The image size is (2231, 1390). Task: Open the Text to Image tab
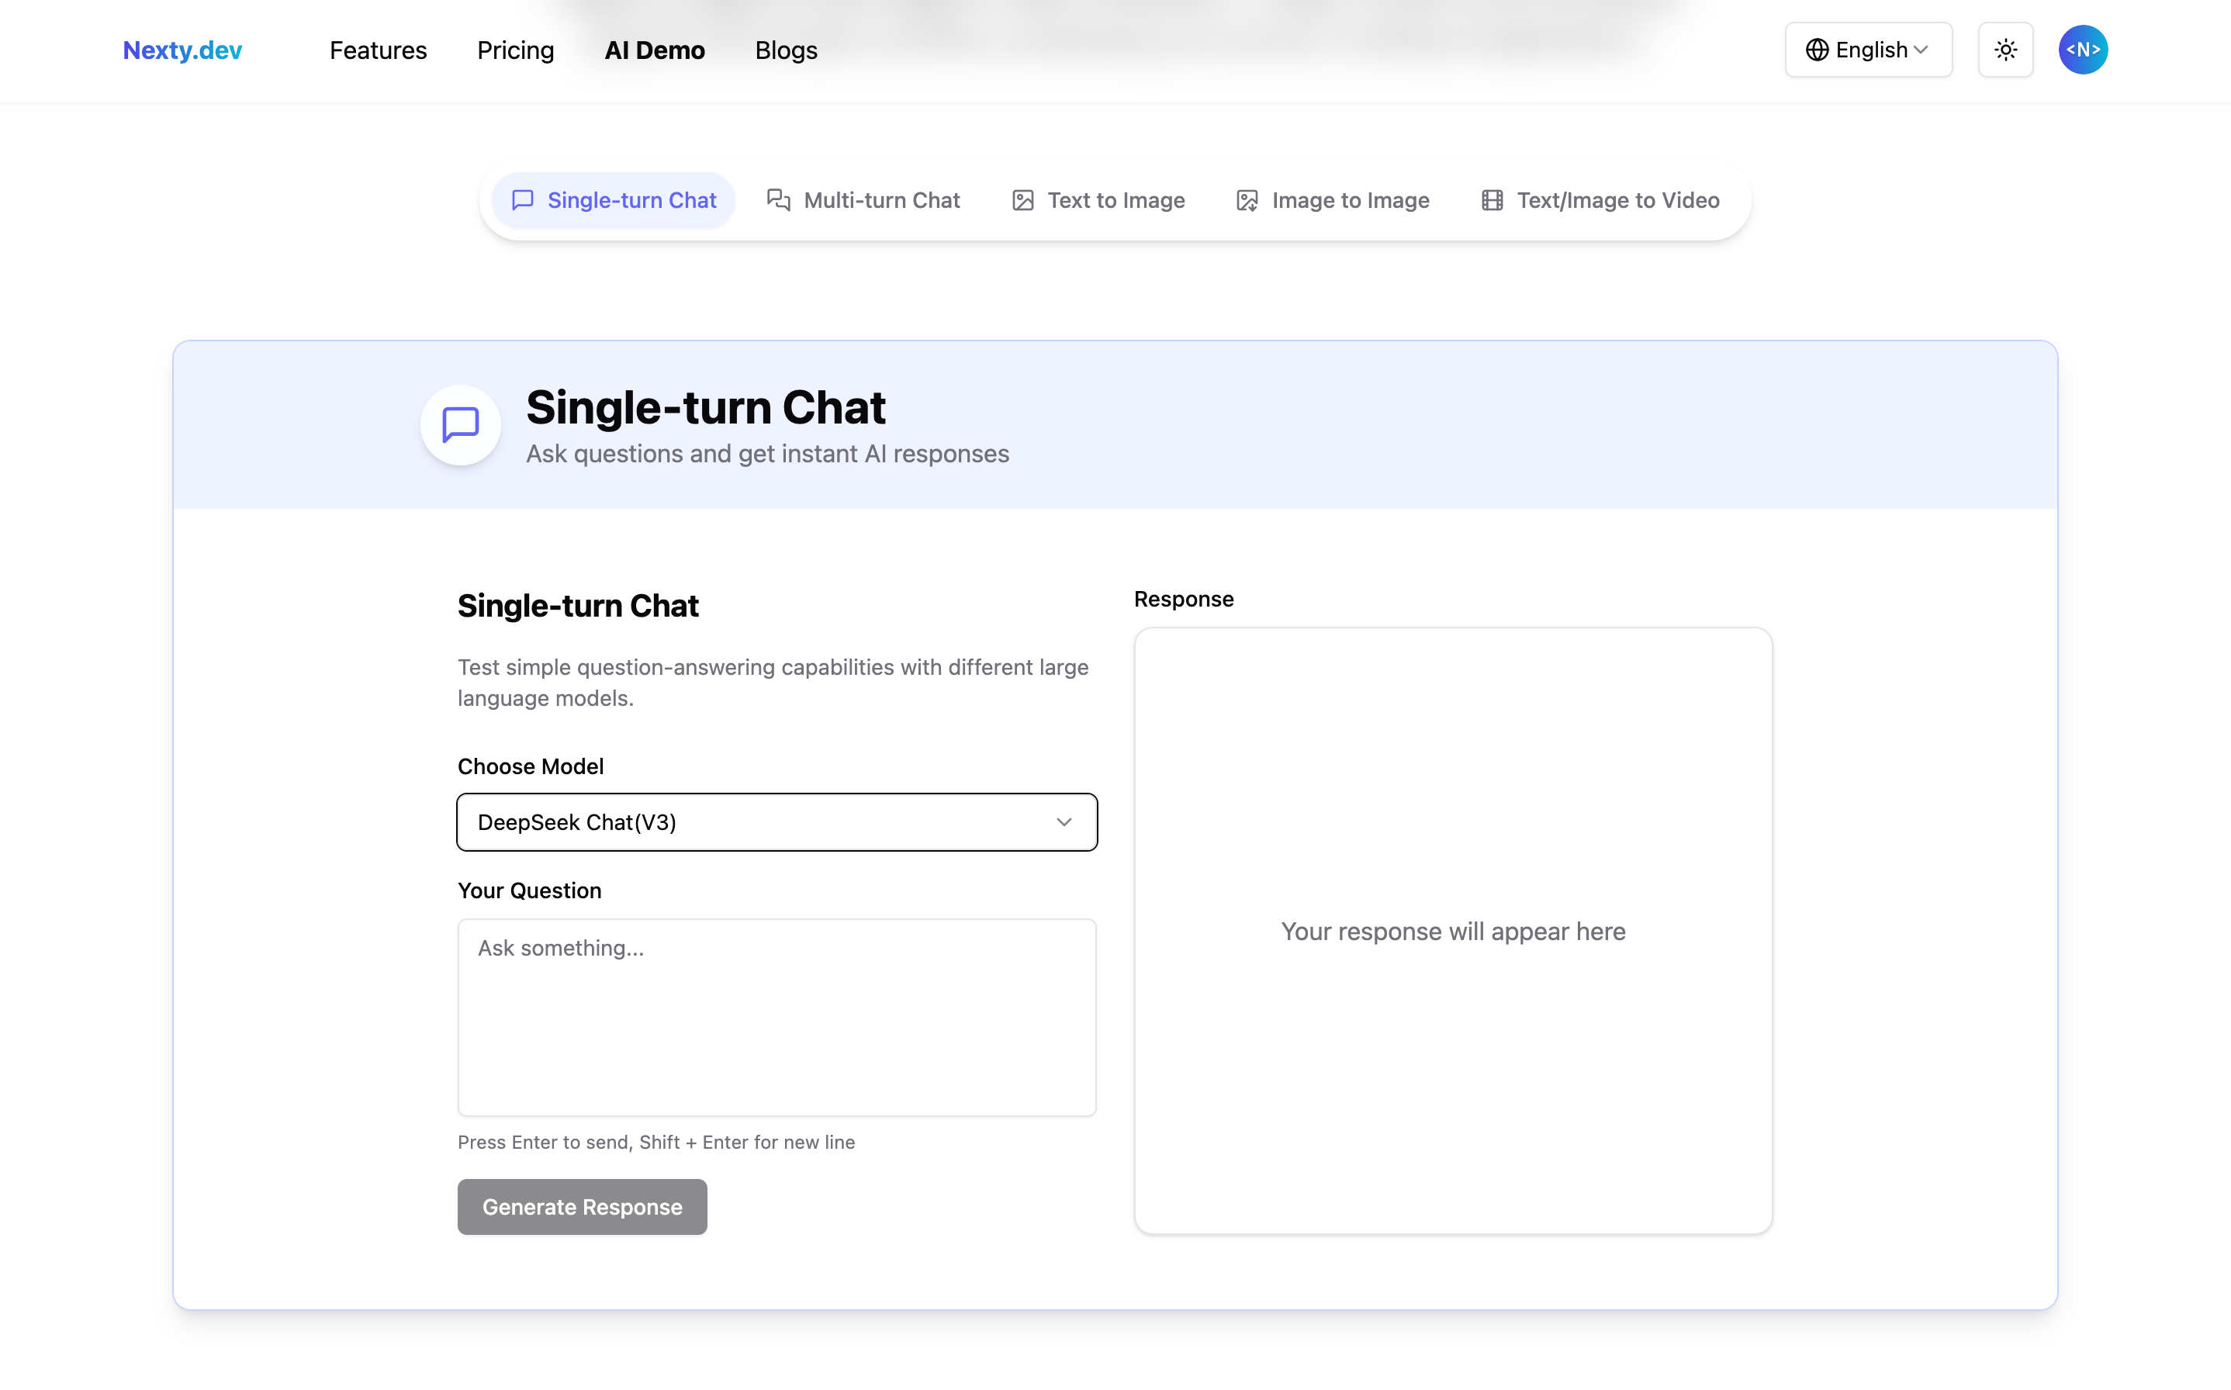[x=1098, y=200]
